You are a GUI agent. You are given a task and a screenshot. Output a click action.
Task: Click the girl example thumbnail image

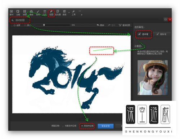(153, 77)
